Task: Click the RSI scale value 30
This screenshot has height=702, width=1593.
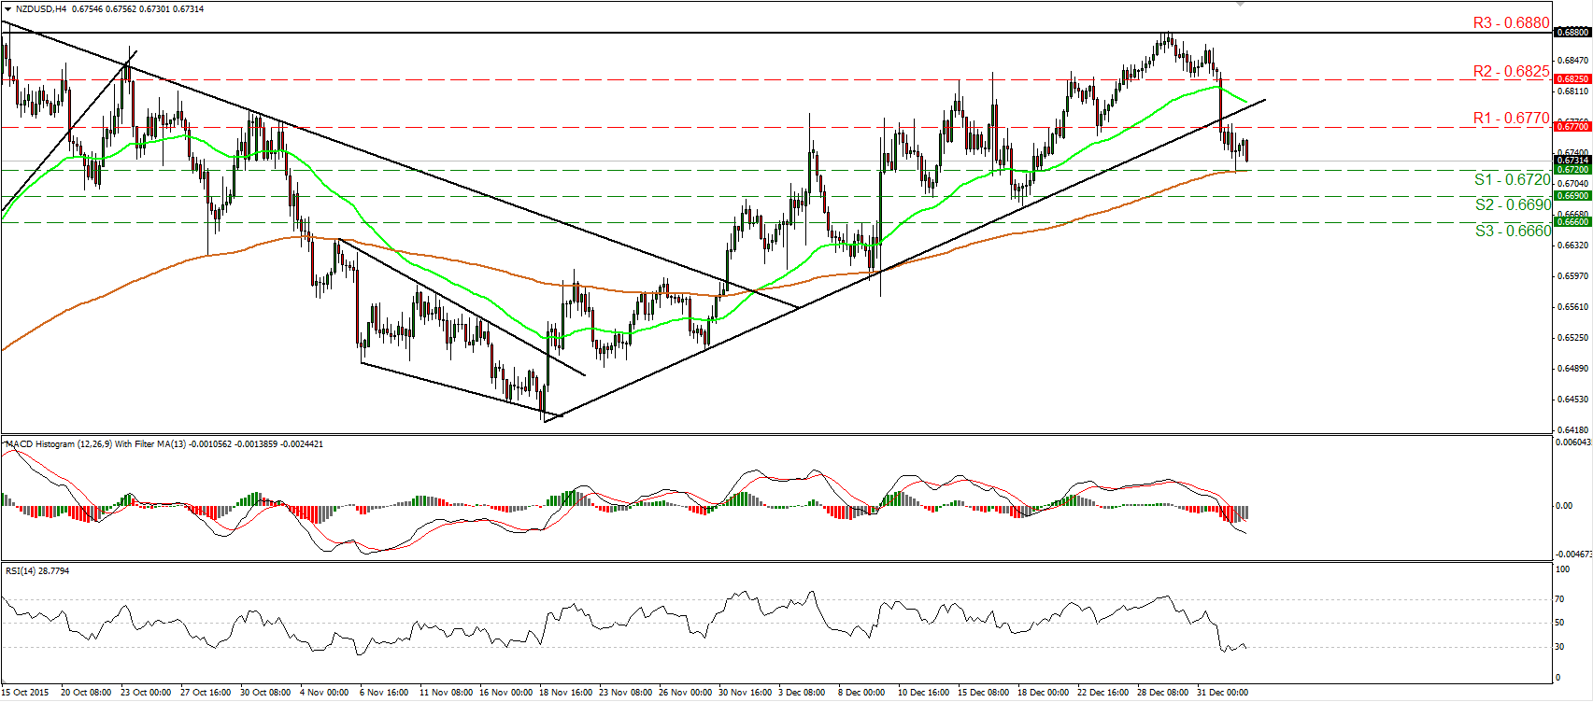Action: (1560, 647)
